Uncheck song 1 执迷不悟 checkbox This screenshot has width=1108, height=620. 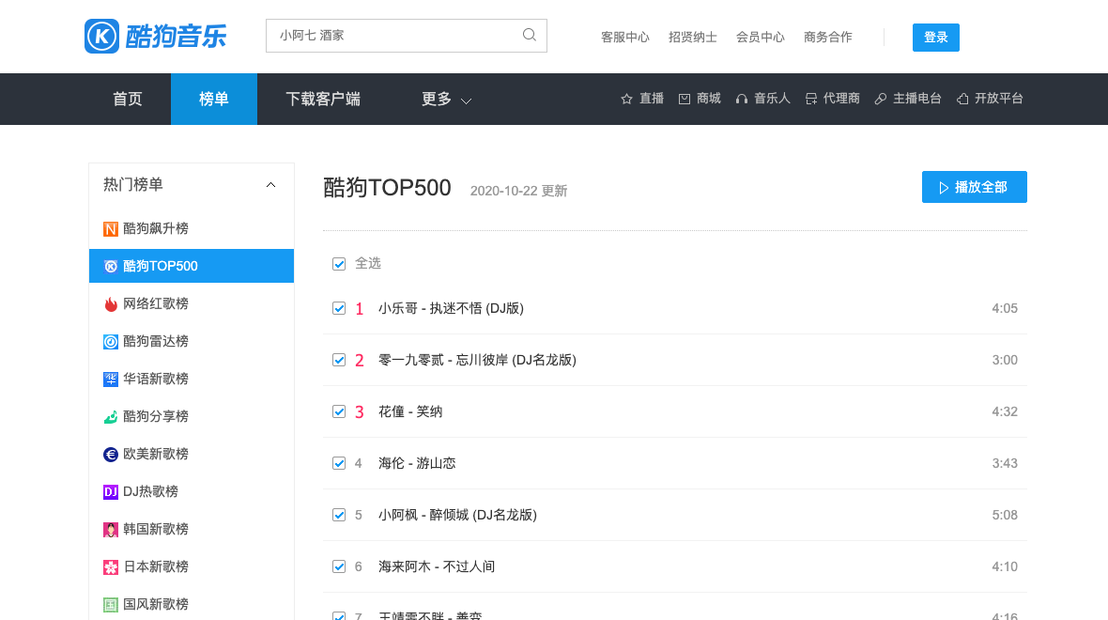click(x=339, y=308)
